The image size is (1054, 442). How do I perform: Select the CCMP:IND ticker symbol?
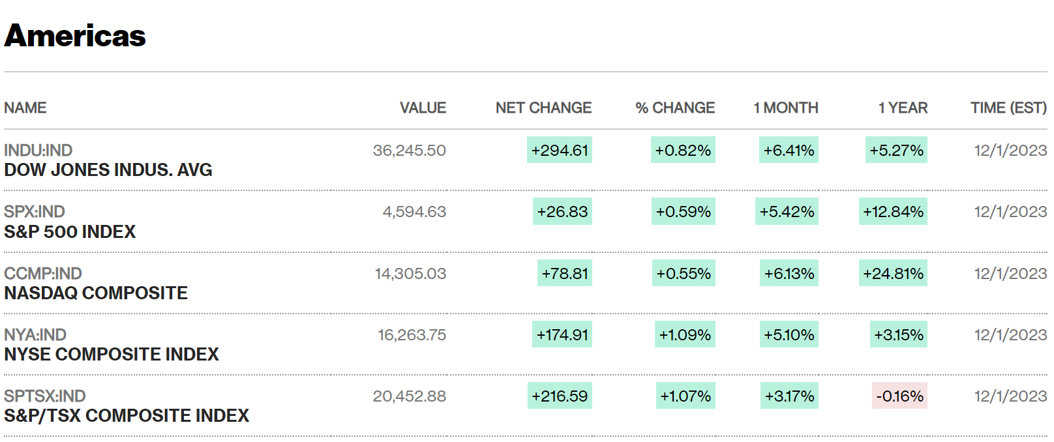coord(43,274)
